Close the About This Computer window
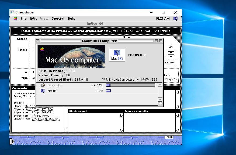Image resolution: width=236 pixels, height=155 pixels. click(38, 41)
